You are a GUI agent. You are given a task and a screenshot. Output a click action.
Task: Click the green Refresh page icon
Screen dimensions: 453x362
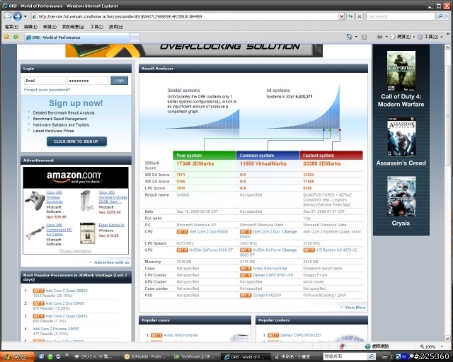point(350,16)
